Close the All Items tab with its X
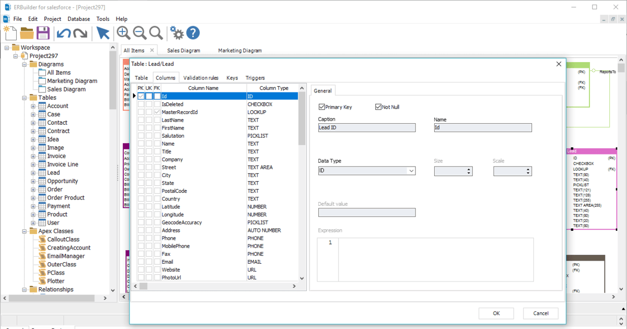The image size is (627, 329). 152,50
